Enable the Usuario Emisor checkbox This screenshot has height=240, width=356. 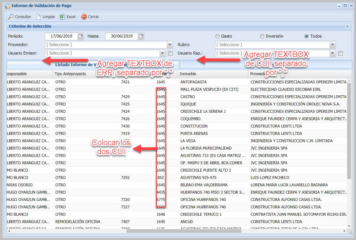(170, 53)
